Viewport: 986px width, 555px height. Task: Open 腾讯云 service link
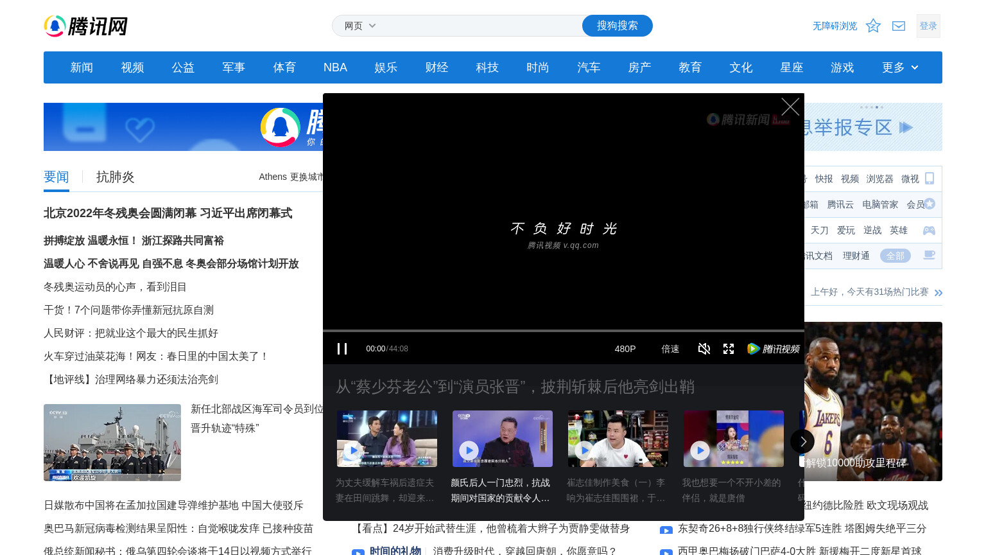tap(840, 204)
